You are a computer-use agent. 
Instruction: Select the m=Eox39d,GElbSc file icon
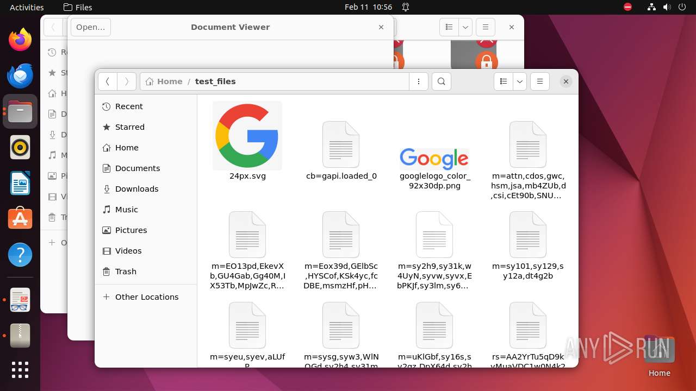[341, 235]
